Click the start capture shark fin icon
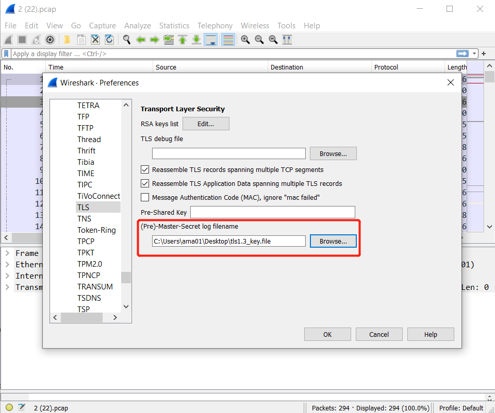Viewport: 495px width, 413px height. click(9, 40)
